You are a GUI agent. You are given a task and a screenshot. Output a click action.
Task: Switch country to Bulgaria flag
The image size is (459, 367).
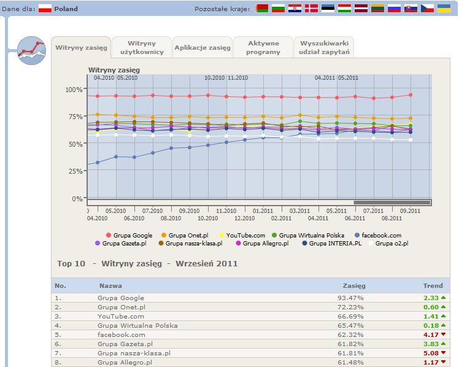279,9
